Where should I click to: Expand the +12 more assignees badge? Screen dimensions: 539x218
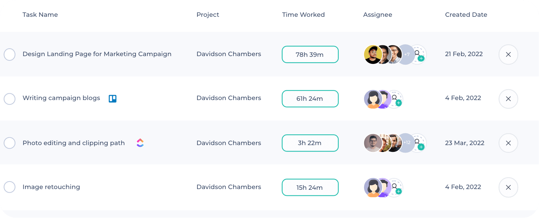406,143
